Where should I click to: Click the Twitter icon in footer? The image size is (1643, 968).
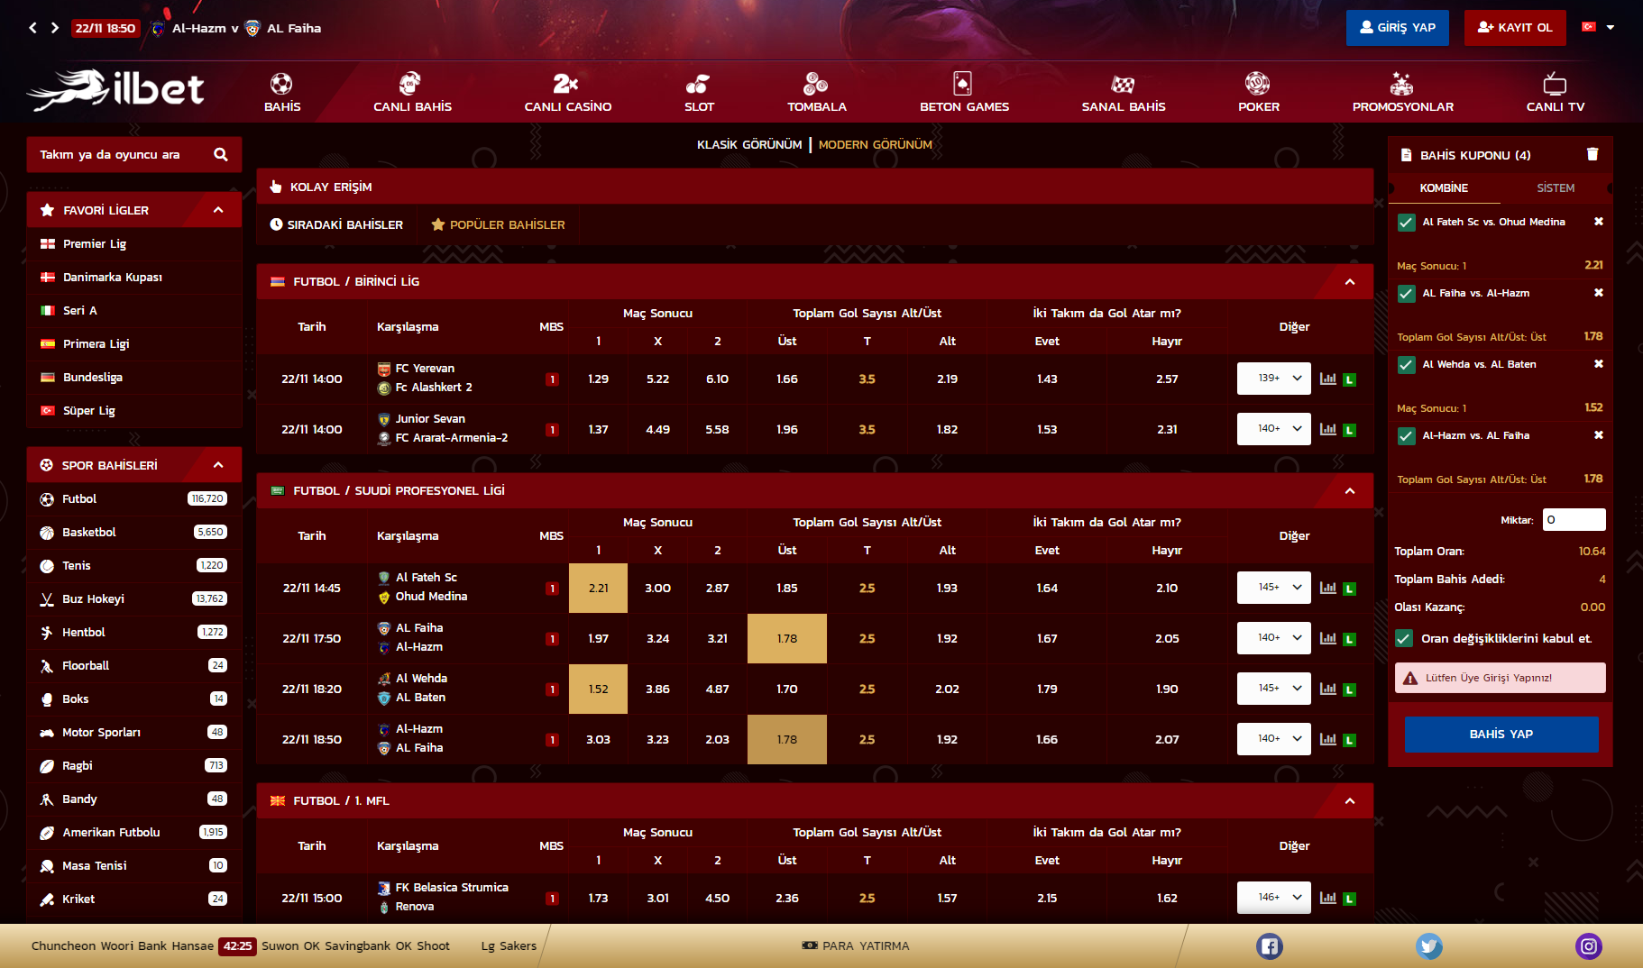tap(1428, 946)
